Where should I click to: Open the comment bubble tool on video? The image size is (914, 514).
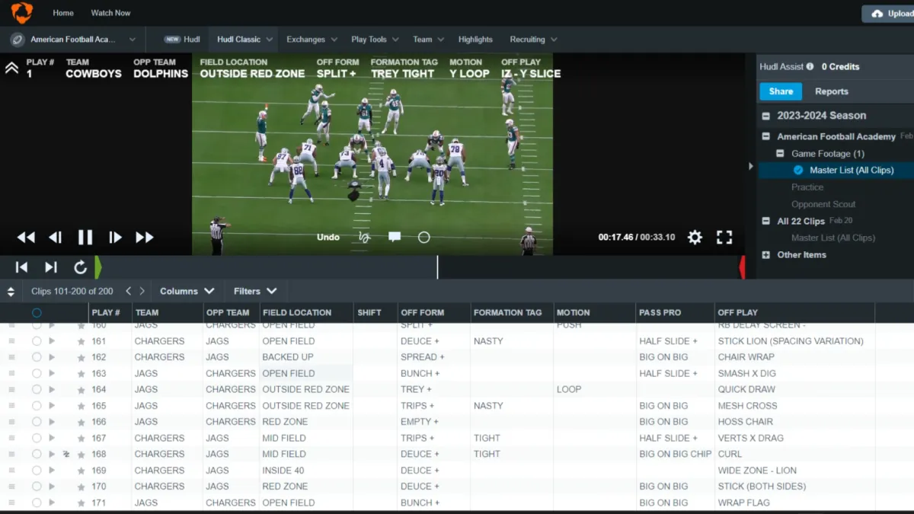point(395,237)
